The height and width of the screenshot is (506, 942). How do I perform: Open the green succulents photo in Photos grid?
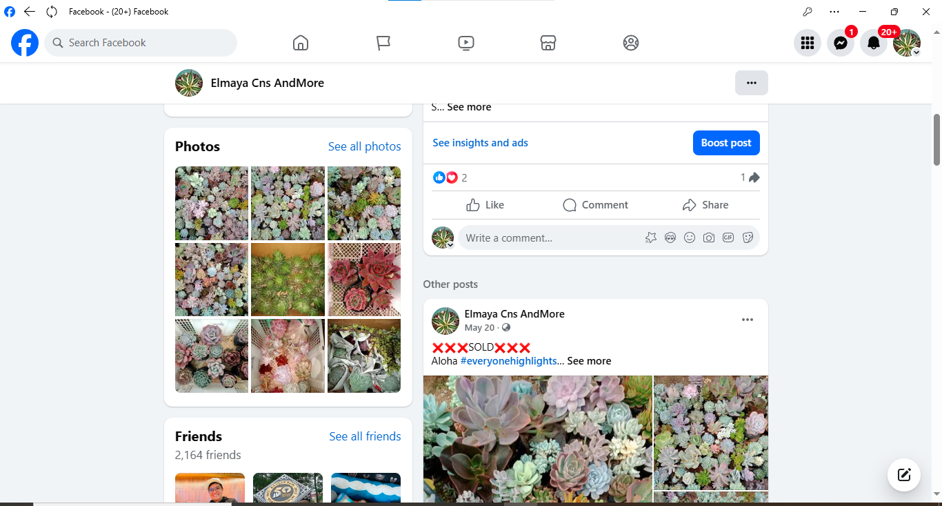tap(288, 280)
